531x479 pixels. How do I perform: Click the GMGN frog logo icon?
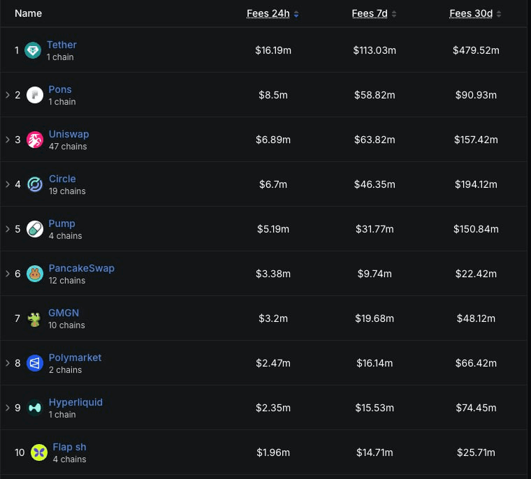(34, 319)
